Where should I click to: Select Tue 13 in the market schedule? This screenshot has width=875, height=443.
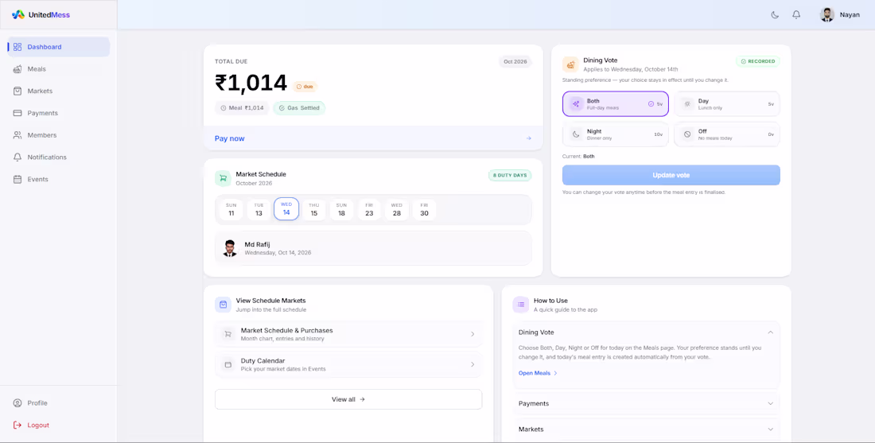point(259,209)
